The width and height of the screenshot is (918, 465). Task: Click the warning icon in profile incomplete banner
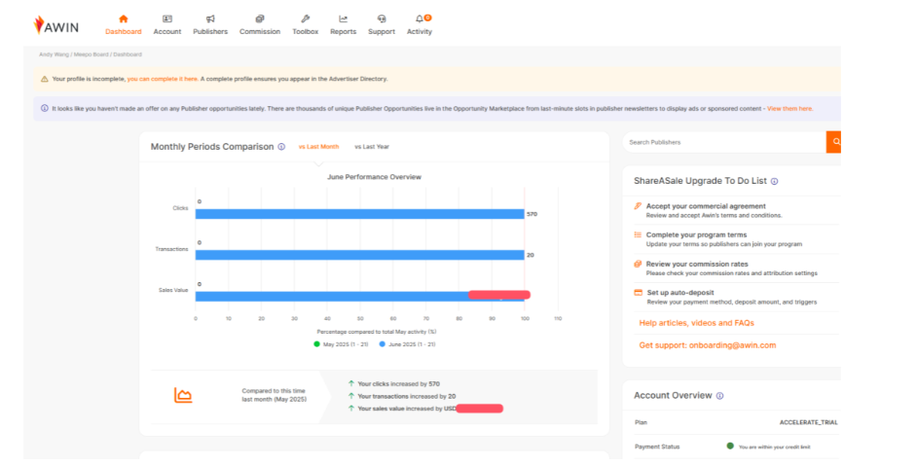pos(45,79)
